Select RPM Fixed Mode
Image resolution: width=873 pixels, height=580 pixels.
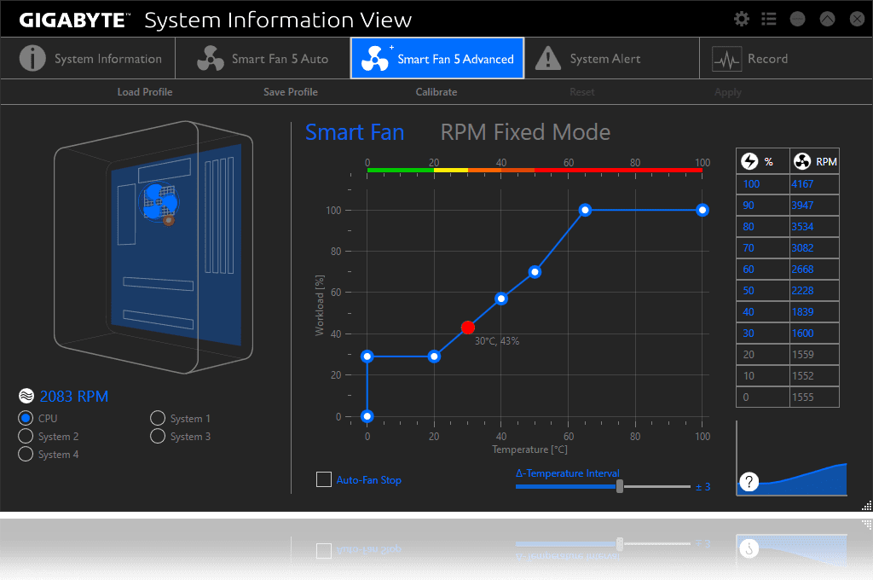click(x=525, y=132)
